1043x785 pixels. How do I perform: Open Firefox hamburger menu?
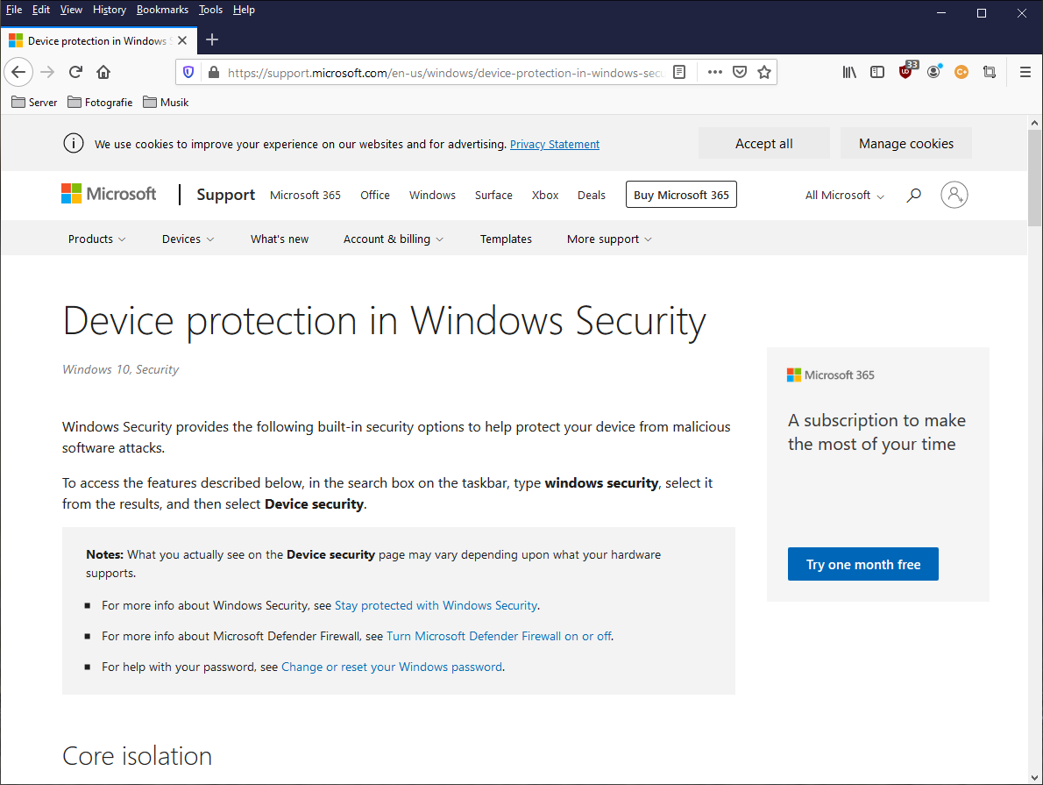(1025, 72)
